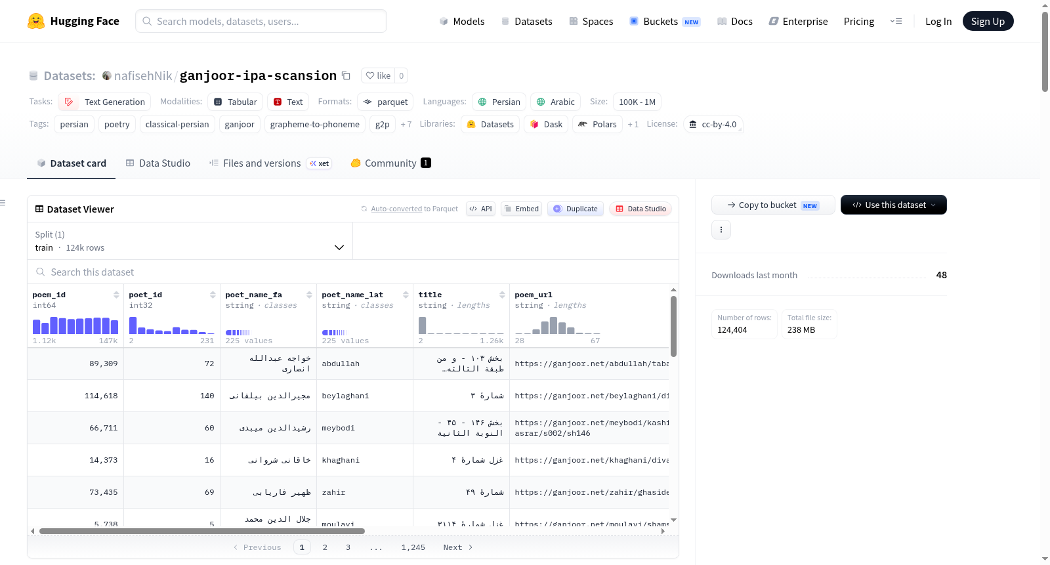Image resolution: width=1050 pixels, height=565 pixels.
Task: Filter by Arabic language tag
Action: pyautogui.click(x=555, y=102)
